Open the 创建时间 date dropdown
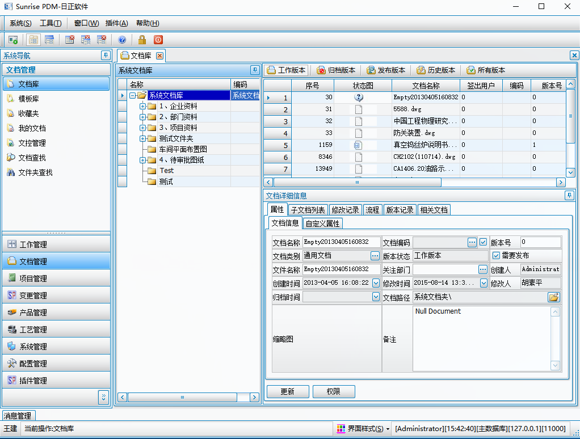580x439 pixels. click(x=376, y=283)
